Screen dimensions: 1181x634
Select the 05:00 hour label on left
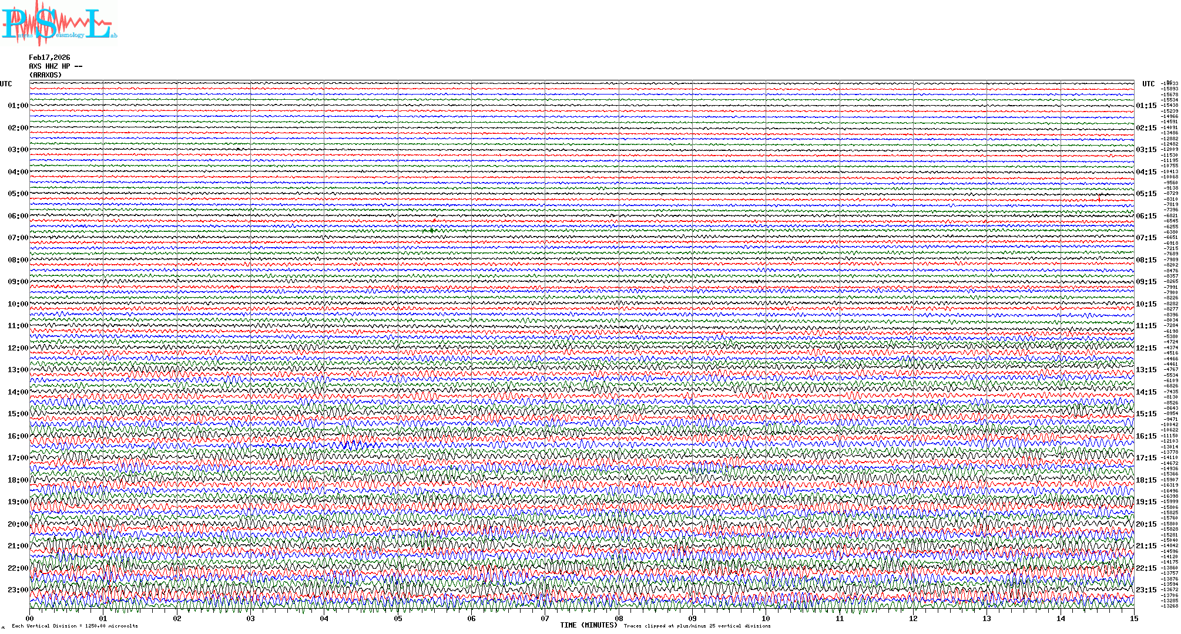(18, 194)
